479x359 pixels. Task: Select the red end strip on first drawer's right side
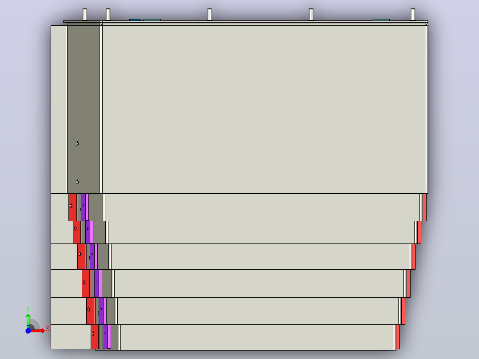pyautogui.click(x=425, y=207)
